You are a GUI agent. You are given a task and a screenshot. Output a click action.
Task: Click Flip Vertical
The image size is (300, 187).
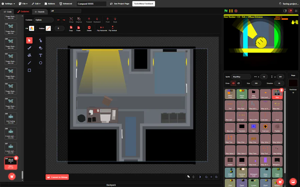pos(113,29)
